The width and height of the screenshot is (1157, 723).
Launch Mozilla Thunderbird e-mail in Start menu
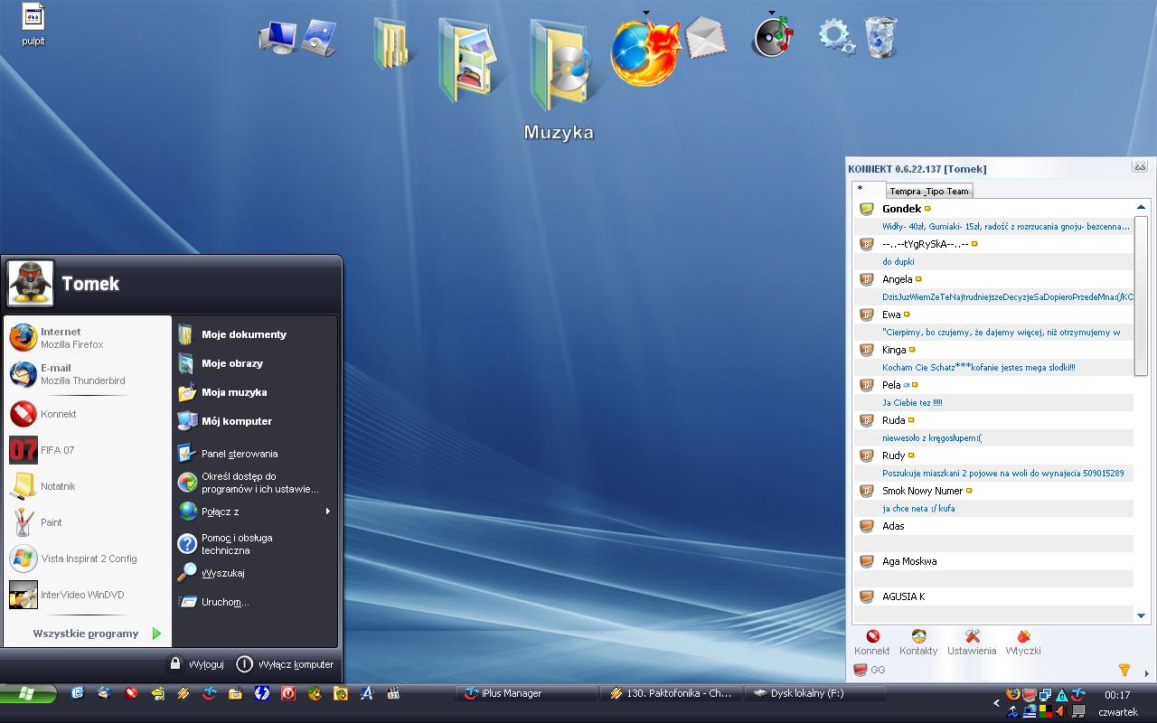point(87,374)
